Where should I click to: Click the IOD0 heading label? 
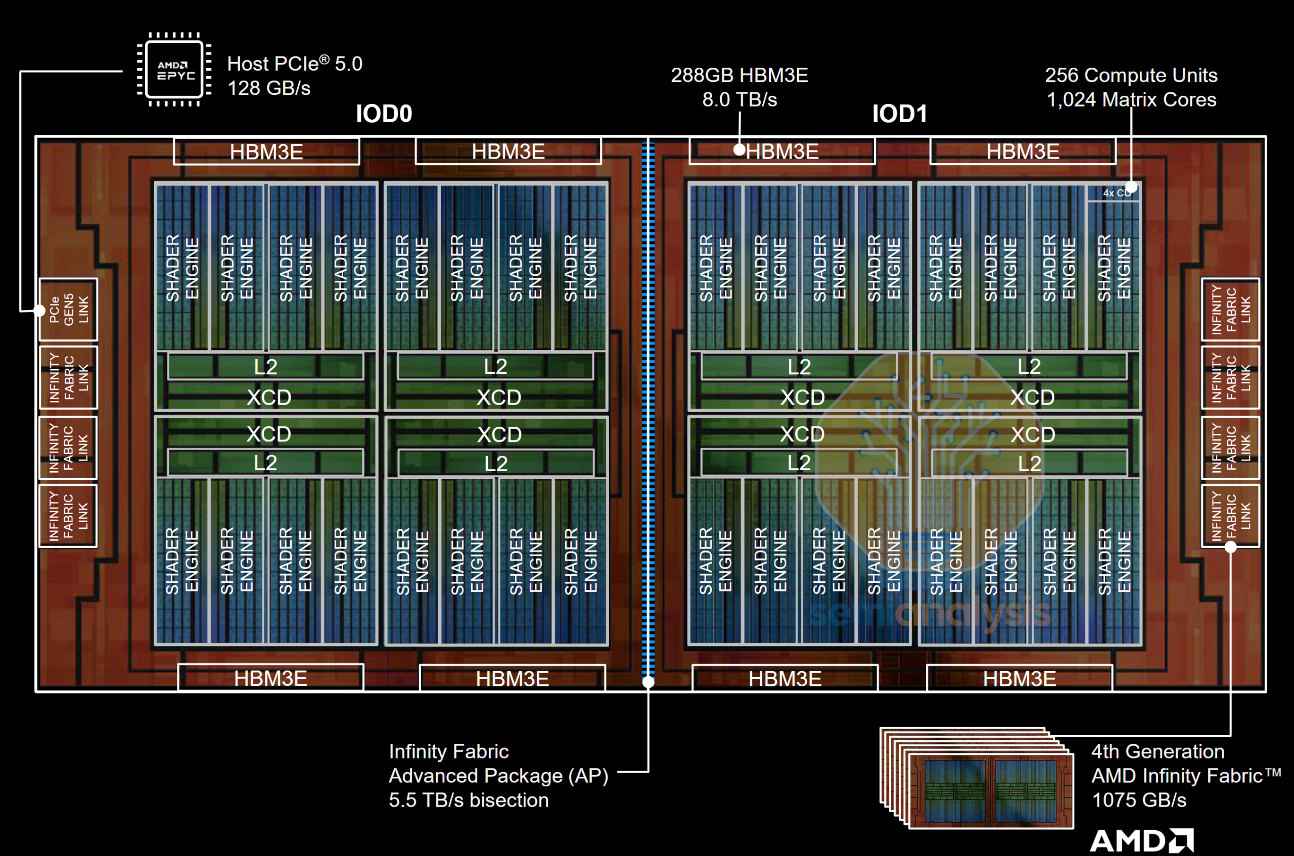click(384, 114)
